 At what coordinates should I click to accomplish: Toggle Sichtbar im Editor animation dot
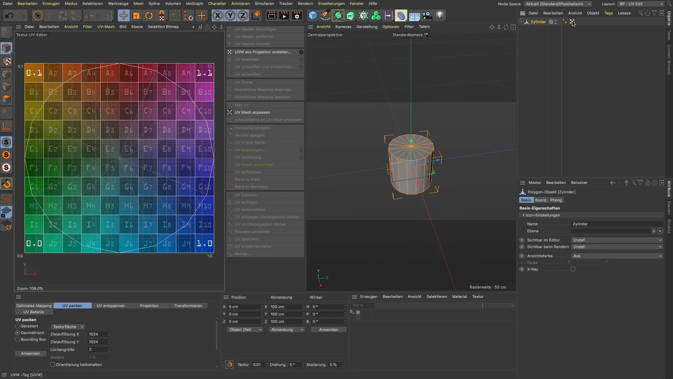pyautogui.click(x=522, y=240)
